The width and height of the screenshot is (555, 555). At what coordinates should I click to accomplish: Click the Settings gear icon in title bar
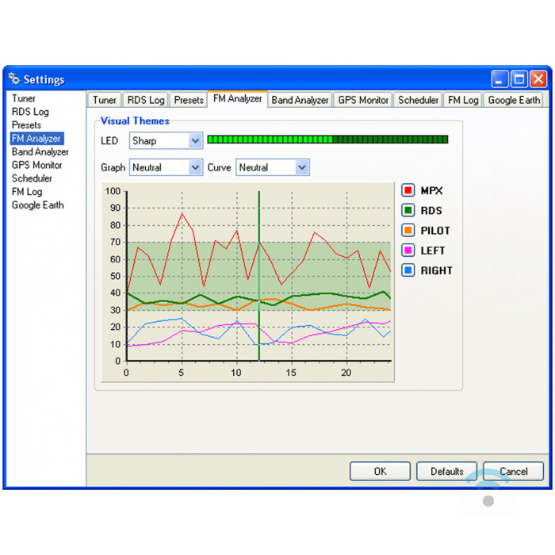[14, 79]
